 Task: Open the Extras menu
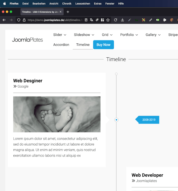click(98, 4)
